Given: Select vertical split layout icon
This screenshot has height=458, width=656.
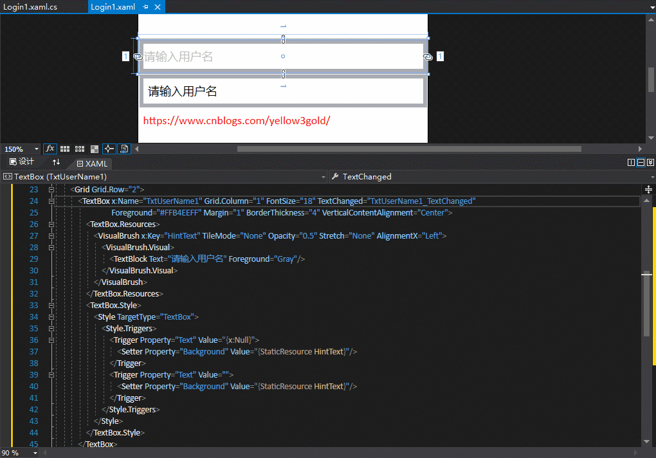Looking at the screenshot, I should tap(632, 162).
